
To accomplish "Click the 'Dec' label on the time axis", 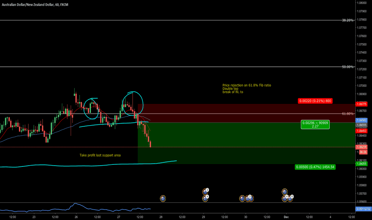I will 286,217.
